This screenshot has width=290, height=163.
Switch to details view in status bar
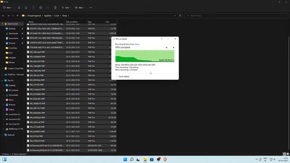285,154
